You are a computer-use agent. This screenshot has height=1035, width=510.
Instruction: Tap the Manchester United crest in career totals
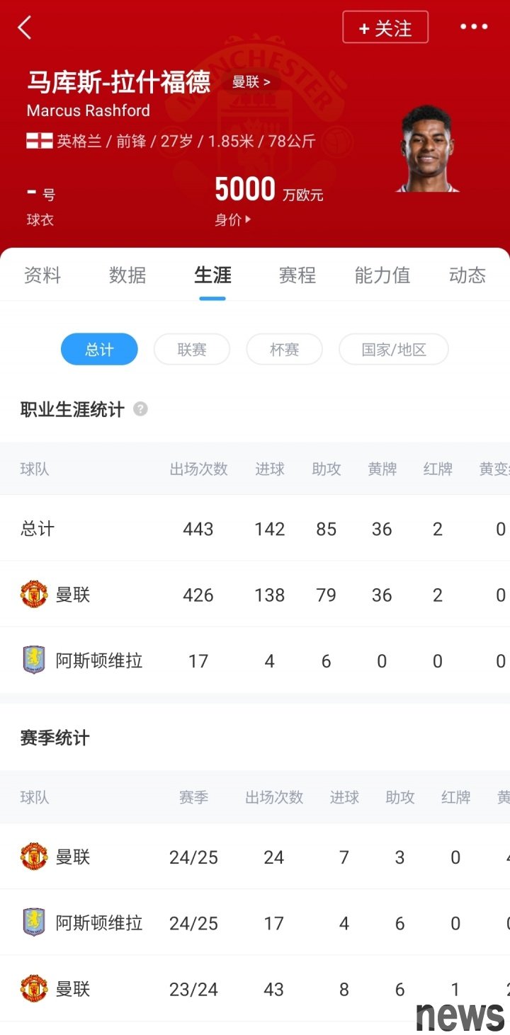pos(34,595)
